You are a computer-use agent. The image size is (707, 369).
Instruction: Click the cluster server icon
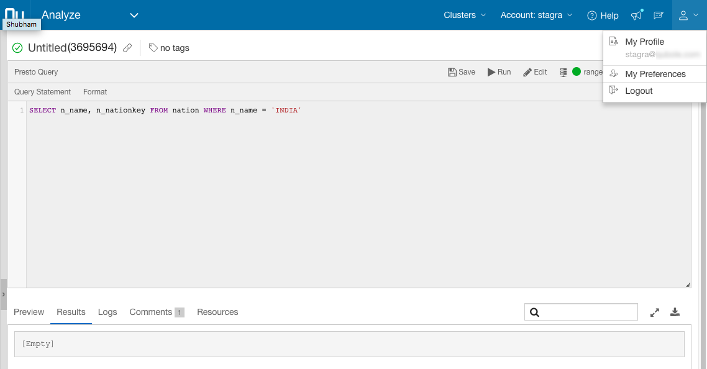click(x=563, y=72)
